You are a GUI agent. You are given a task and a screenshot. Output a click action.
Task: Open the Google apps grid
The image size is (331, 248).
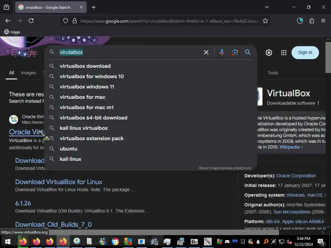[284, 53]
